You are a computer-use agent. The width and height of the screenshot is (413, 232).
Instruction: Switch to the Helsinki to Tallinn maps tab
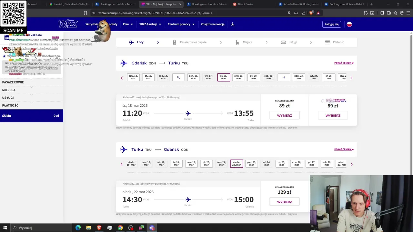coord(69,4)
